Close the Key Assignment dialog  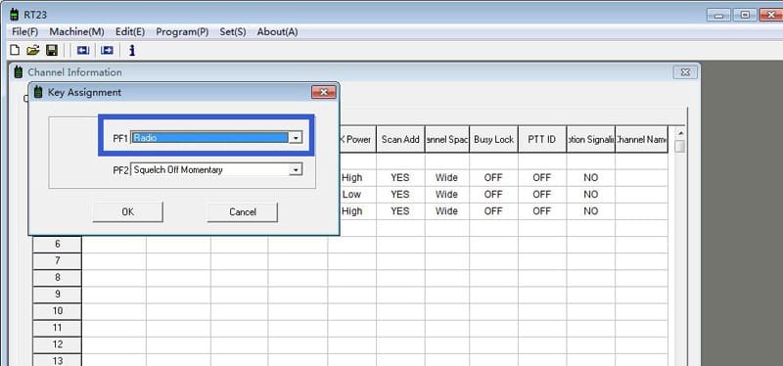[x=324, y=92]
